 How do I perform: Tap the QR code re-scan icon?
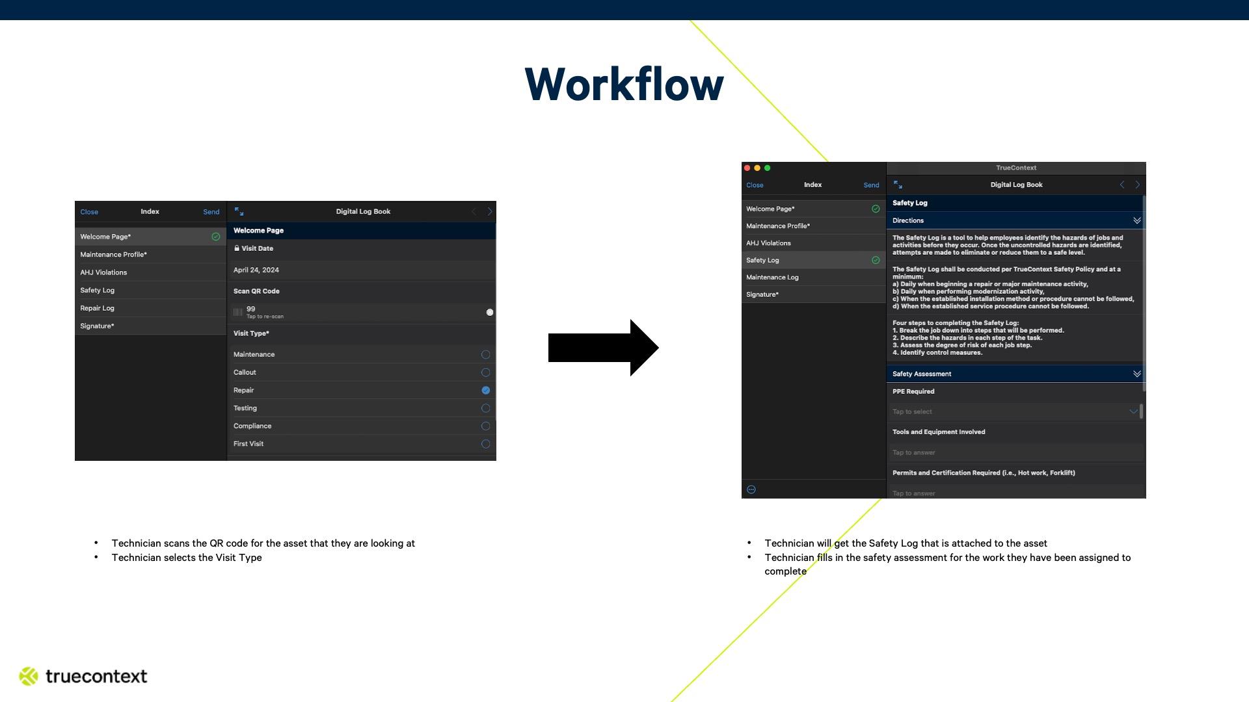pyautogui.click(x=239, y=311)
